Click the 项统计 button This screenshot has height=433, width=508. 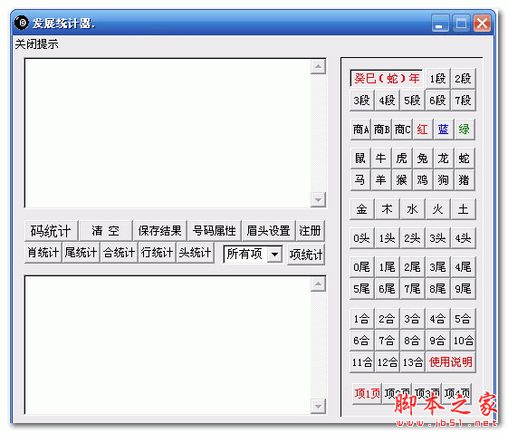[x=306, y=255]
